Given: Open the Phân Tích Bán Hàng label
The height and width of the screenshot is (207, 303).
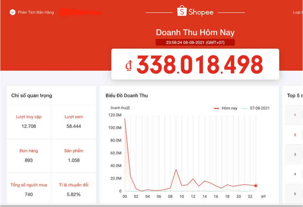Looking at the screenshot, I should 36,12.
